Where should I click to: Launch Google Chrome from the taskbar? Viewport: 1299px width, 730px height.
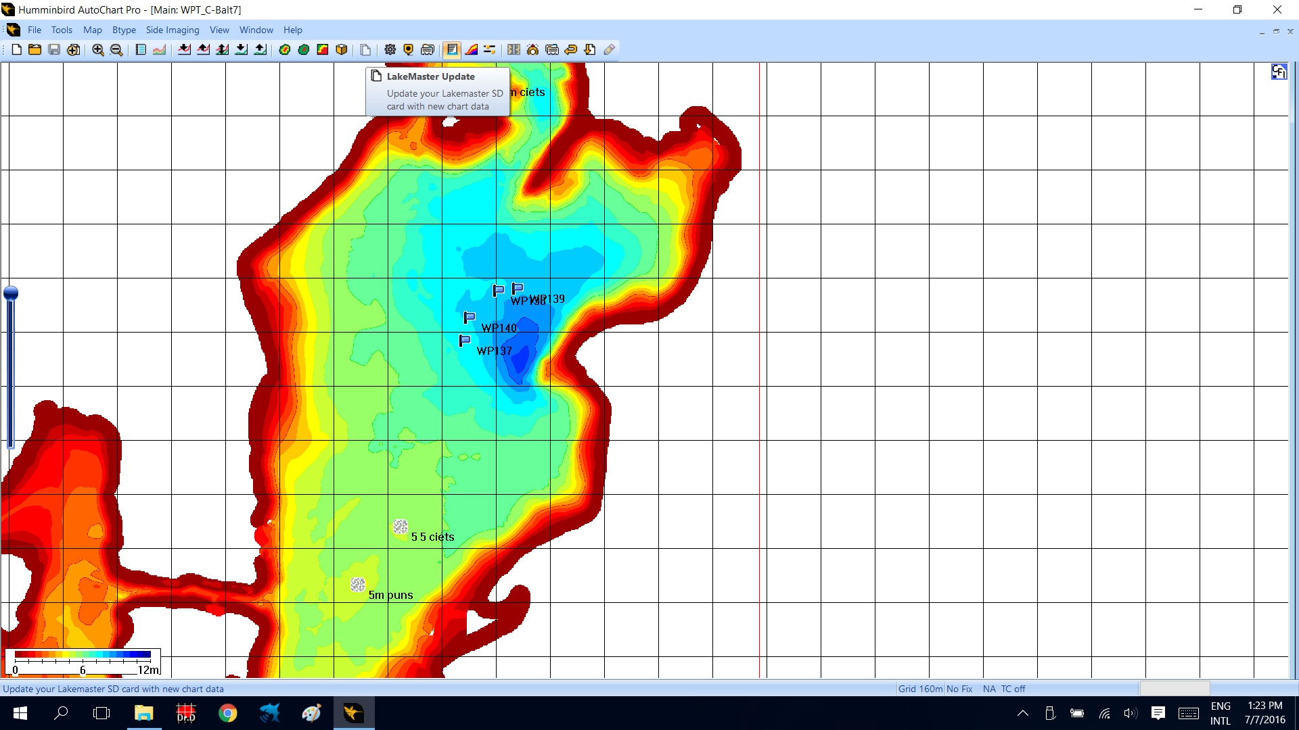coord(228,713)
